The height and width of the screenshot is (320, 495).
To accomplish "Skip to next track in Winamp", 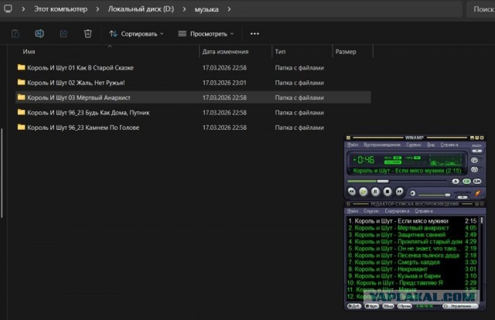I will coord(398,190).
